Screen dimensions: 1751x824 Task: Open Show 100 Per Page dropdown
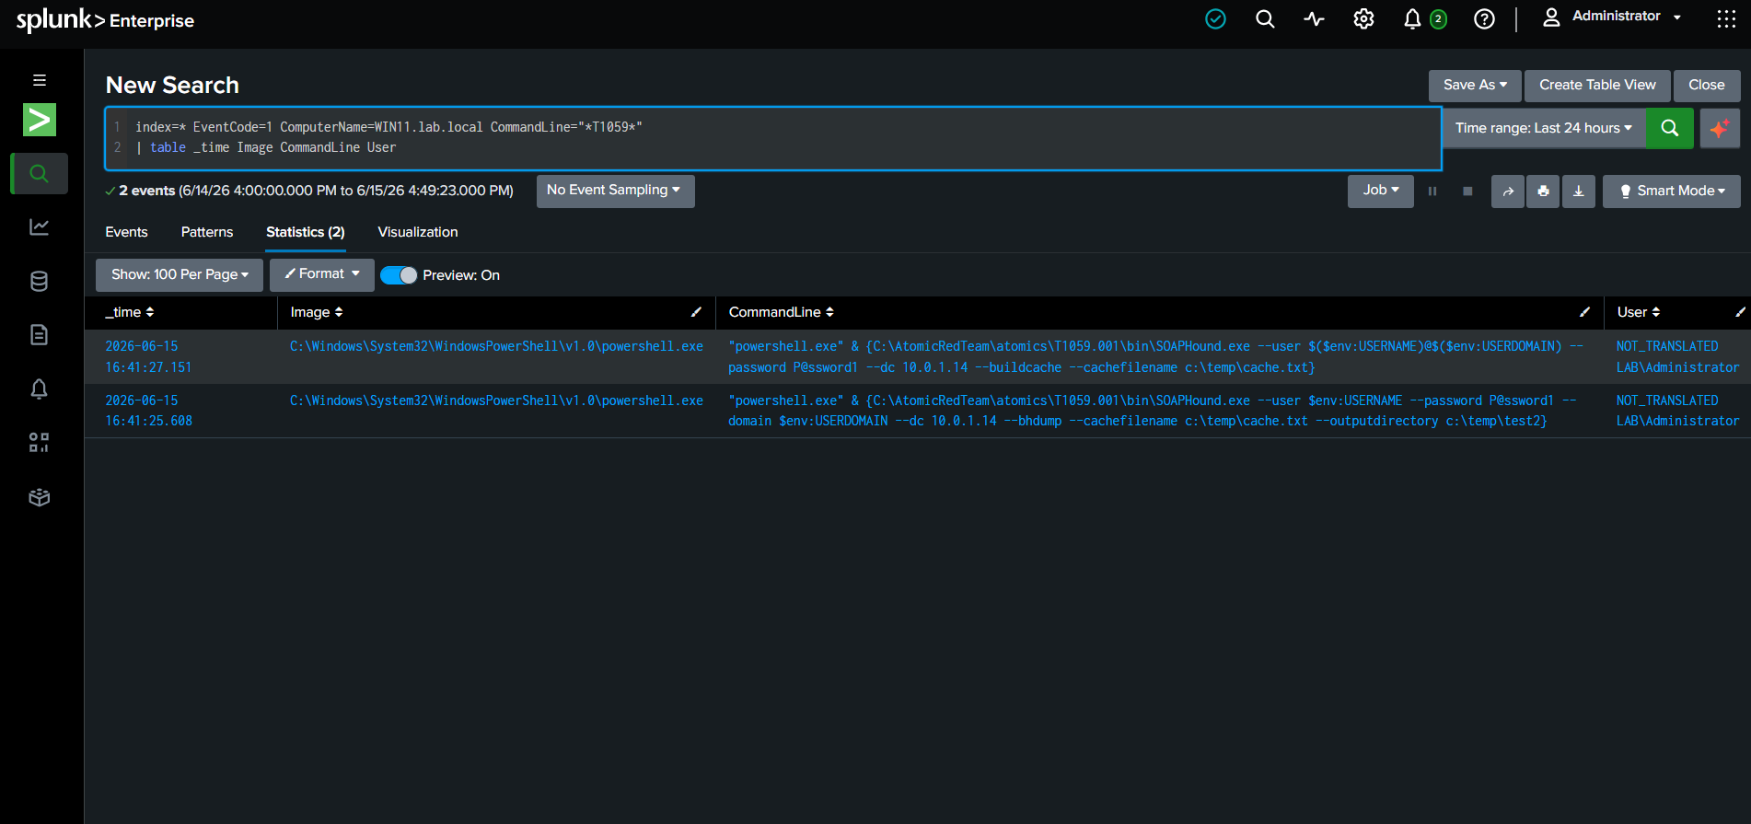[180, 274]
